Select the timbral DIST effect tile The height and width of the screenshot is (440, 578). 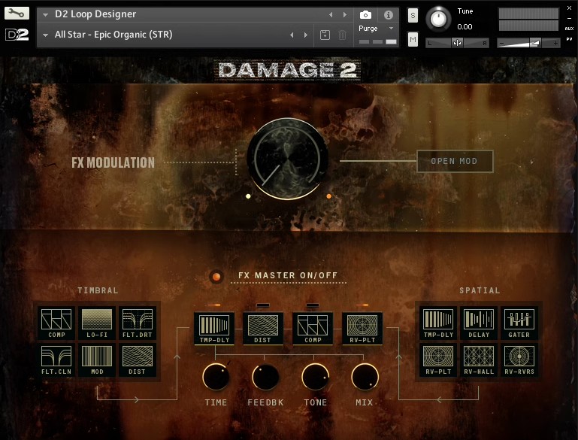(137, 360)
